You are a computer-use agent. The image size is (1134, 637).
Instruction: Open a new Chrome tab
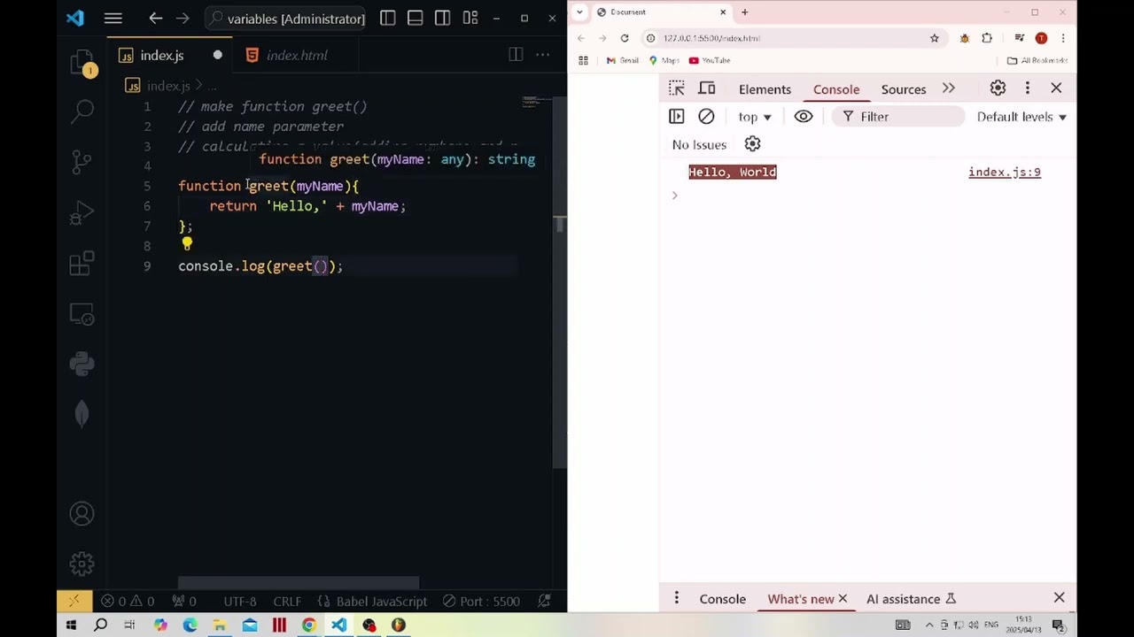(x=744, y=12)
